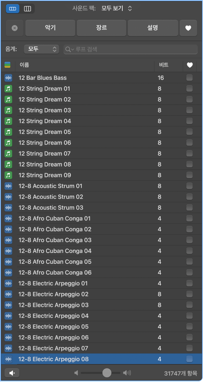Click green MIDI icon for 12 String Dream 01
This screenshot has height=382, width=203.
point(8,89)
